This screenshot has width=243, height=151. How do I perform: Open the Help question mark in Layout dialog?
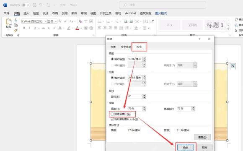(199, 39)
